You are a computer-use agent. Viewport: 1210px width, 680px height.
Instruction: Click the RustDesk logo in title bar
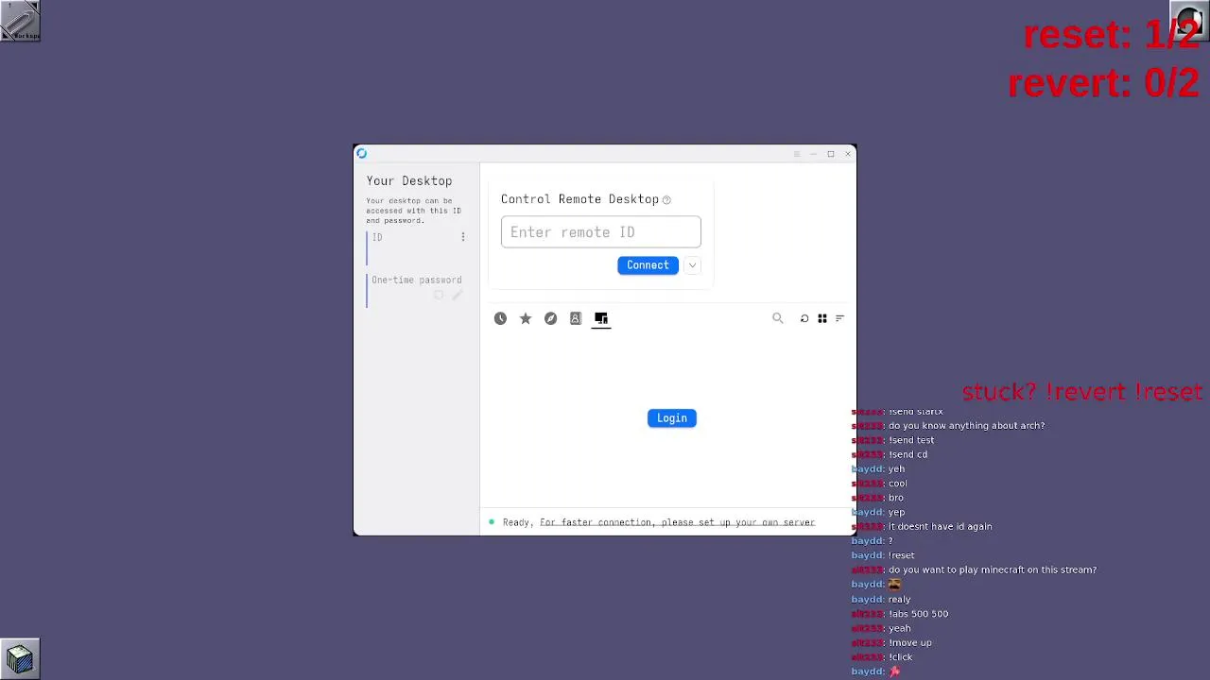pos(361,153)
